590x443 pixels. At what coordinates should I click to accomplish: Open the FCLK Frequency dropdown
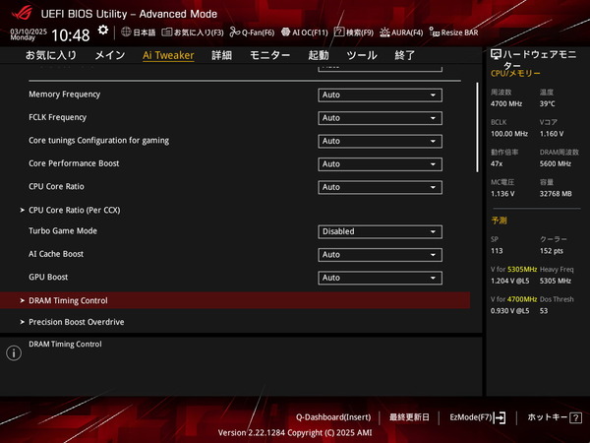pyautogui.click(x=380, y=118)
